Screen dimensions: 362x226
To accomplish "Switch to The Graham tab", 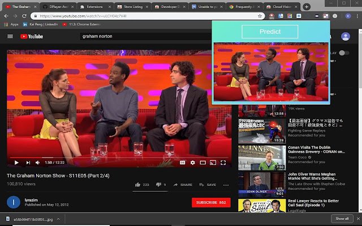I will point(20,7).
